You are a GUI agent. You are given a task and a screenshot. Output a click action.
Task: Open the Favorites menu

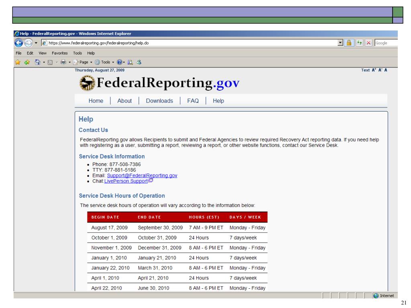[59, 53]
